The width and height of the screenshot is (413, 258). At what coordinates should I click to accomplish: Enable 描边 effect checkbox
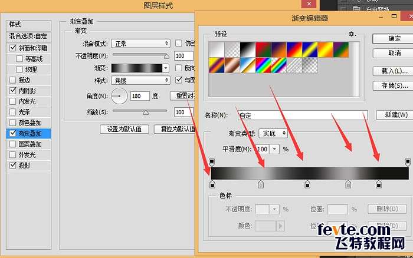pos(12,80)
